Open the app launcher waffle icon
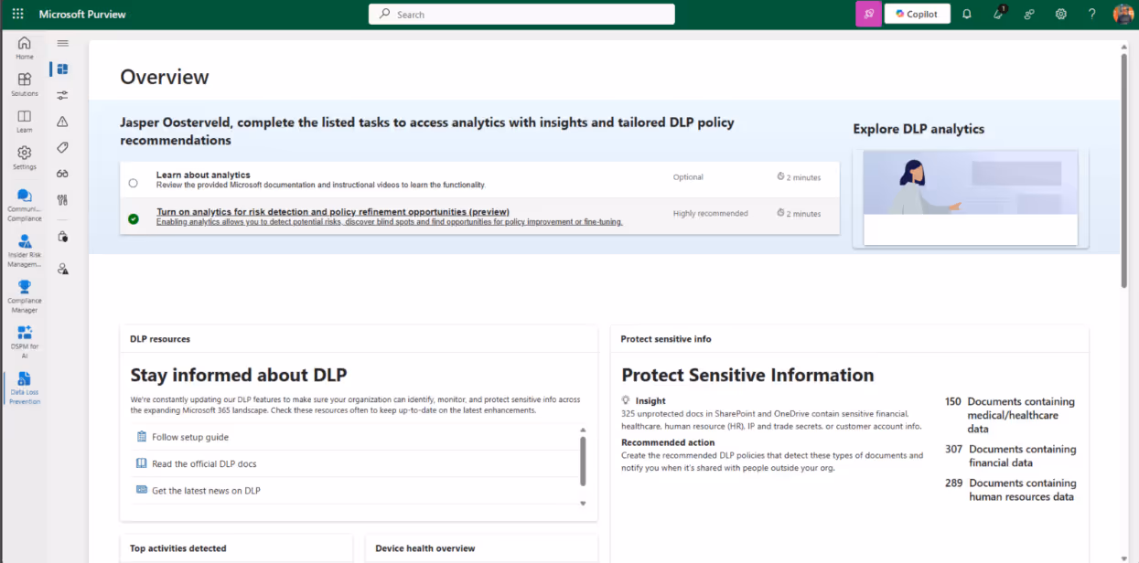The width and height of the screenshot is (1139, 563). coord(17,15)
